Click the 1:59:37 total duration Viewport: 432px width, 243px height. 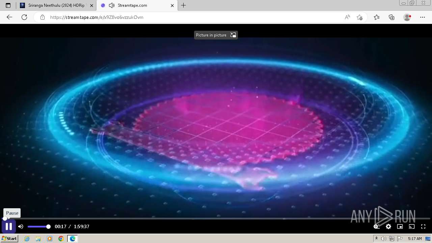tap(82, 226)
